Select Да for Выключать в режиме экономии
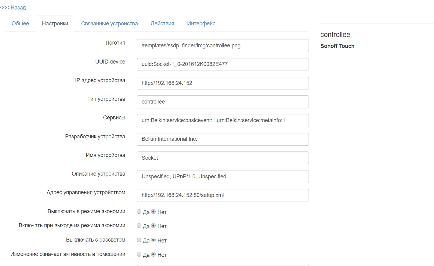Image resolution: width=434 pixels, height=266 pixels. (139, 212)
